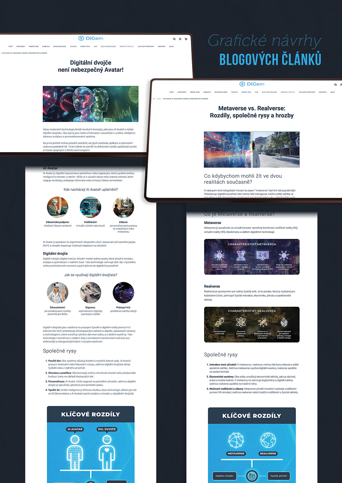This screenshot has width=342, height=483.
Task: Click the Zábava round image
Action: pyautogui.click(x=123, y=207)
